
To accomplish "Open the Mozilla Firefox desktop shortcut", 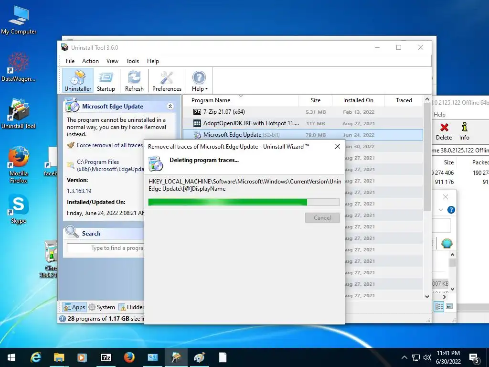I will tap(19, 164).
